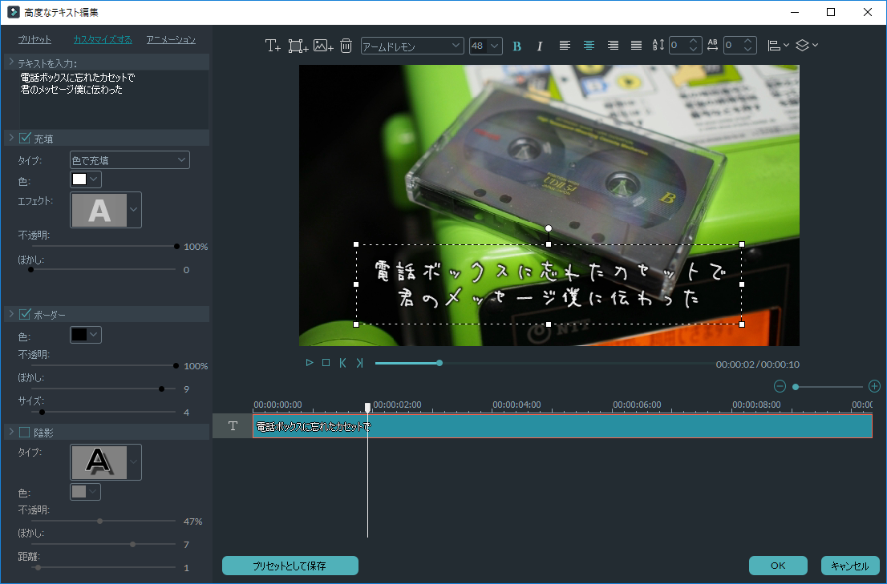This screenshot has width=887, height=584.
Task: Open the layer order menu
Action: pos(807,45)
